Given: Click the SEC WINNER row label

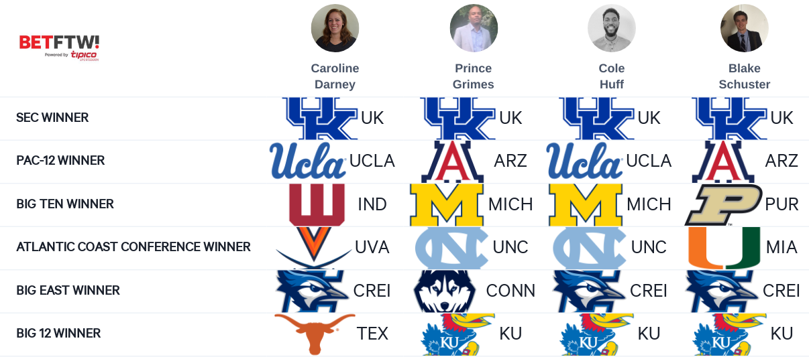Looking at the screenshot, I should pyautogui.click(x=52, y=118).
